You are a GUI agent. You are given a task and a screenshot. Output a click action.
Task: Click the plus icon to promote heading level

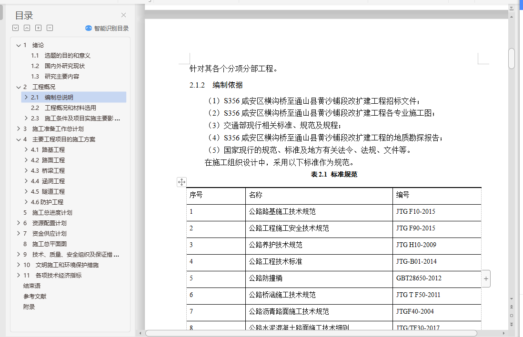39,28
